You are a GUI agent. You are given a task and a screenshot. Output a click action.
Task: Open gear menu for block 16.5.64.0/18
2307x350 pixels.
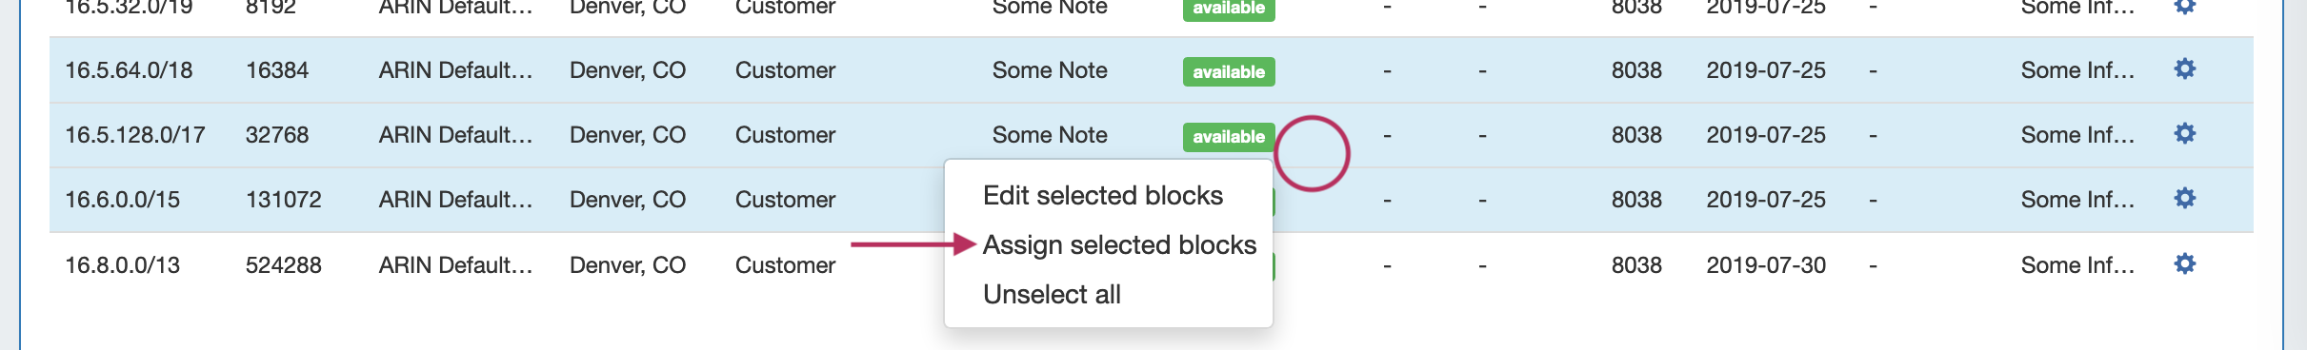point(2184,69)
